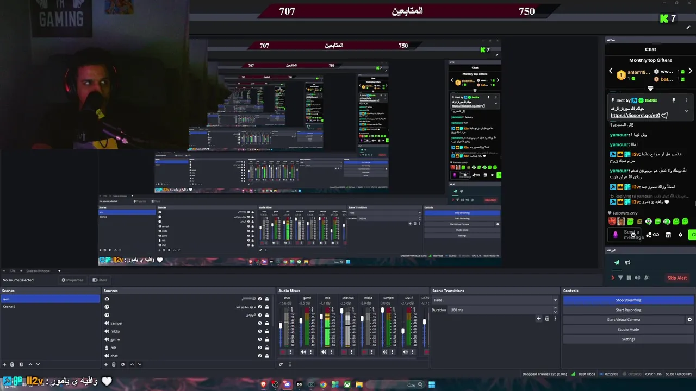Remove selected scene with trash icon
The height and width of the screenshot is (391, 696).
(12, 364)
